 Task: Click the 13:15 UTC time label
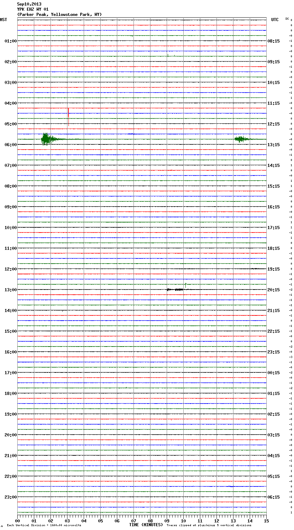(x=274, y=145)
